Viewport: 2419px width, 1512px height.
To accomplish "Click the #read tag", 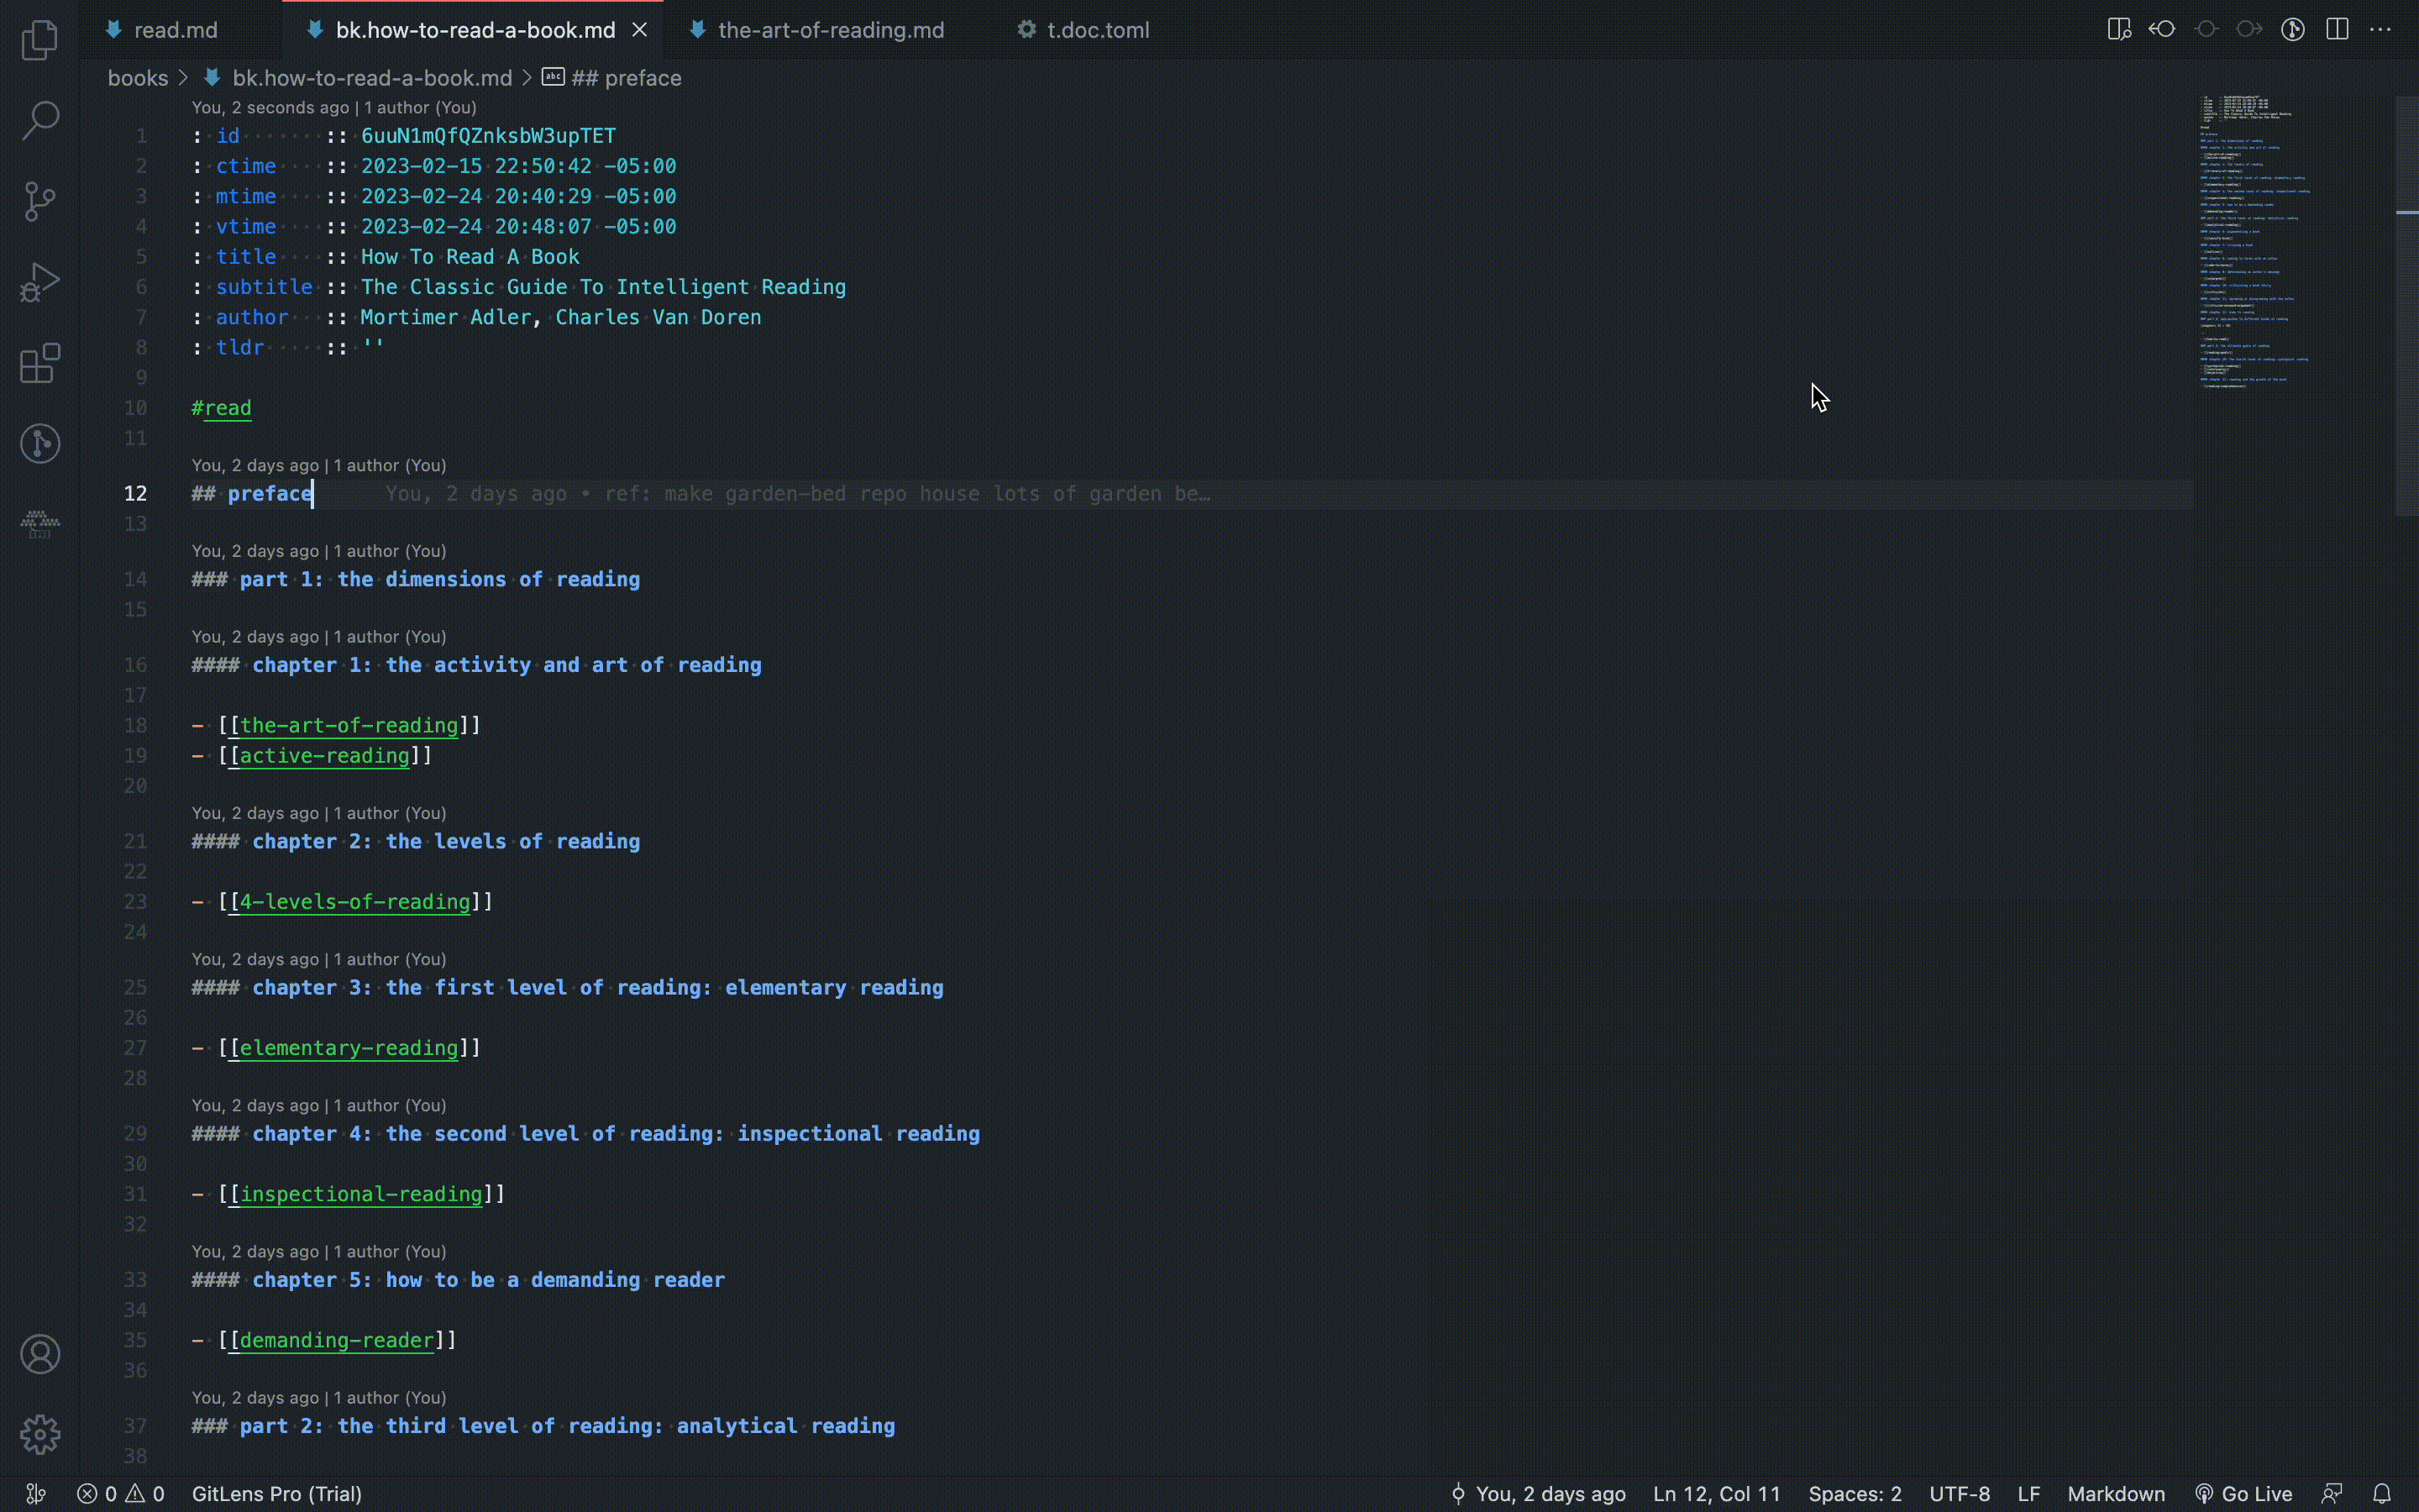I will click(222, 408).
